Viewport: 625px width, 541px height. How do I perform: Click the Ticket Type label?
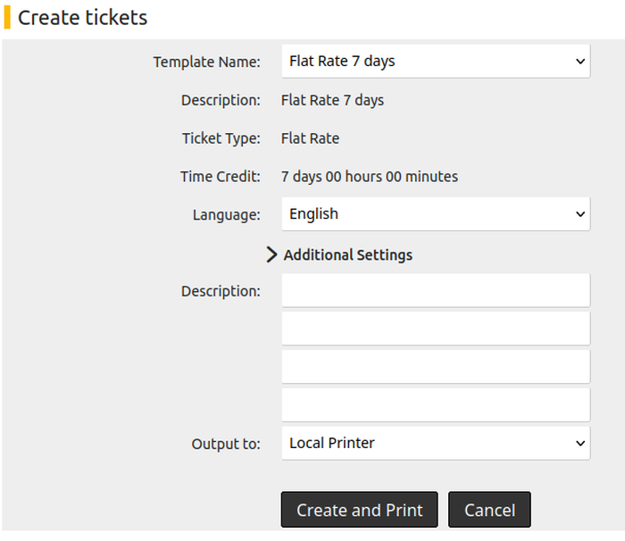click(221, 138)
